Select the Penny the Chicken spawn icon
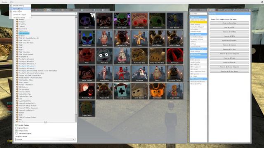264x148 pixels. (175, 74)
